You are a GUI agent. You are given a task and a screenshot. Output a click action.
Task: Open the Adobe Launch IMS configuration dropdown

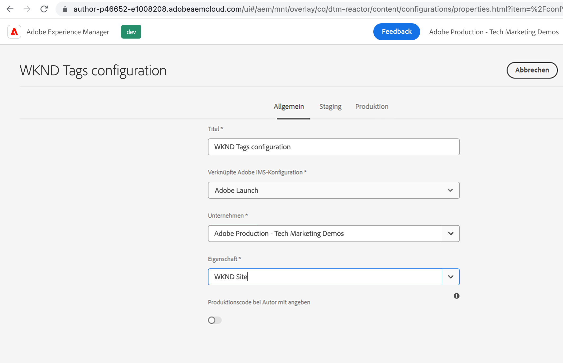pyautogui.click(x=334, y=190)
